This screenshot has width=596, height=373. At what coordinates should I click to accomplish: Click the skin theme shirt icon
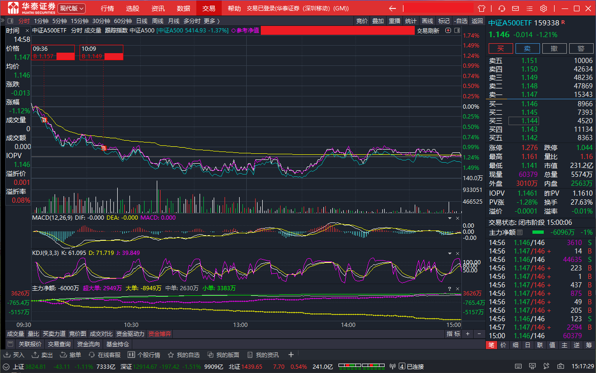point(481,8)
